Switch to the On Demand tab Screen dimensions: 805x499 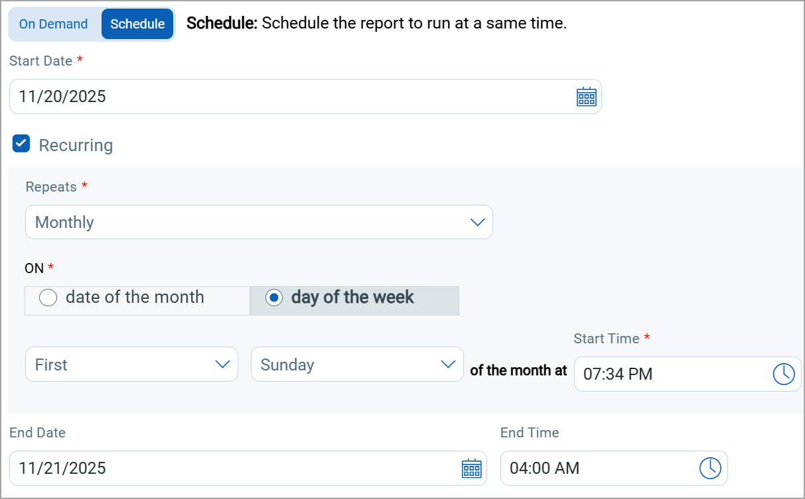(x=53, y=25)
